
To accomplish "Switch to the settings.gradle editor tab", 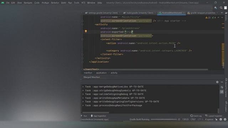I will [x=102, y=13].
